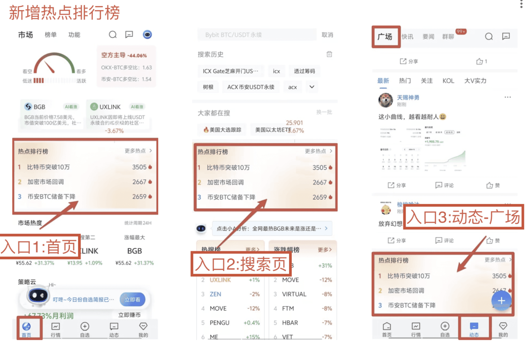Screen dimensions: 527x356
Task: Select history chip ACX 币安USDT永续
Action: pyautogui.click(x=251, y=87)
